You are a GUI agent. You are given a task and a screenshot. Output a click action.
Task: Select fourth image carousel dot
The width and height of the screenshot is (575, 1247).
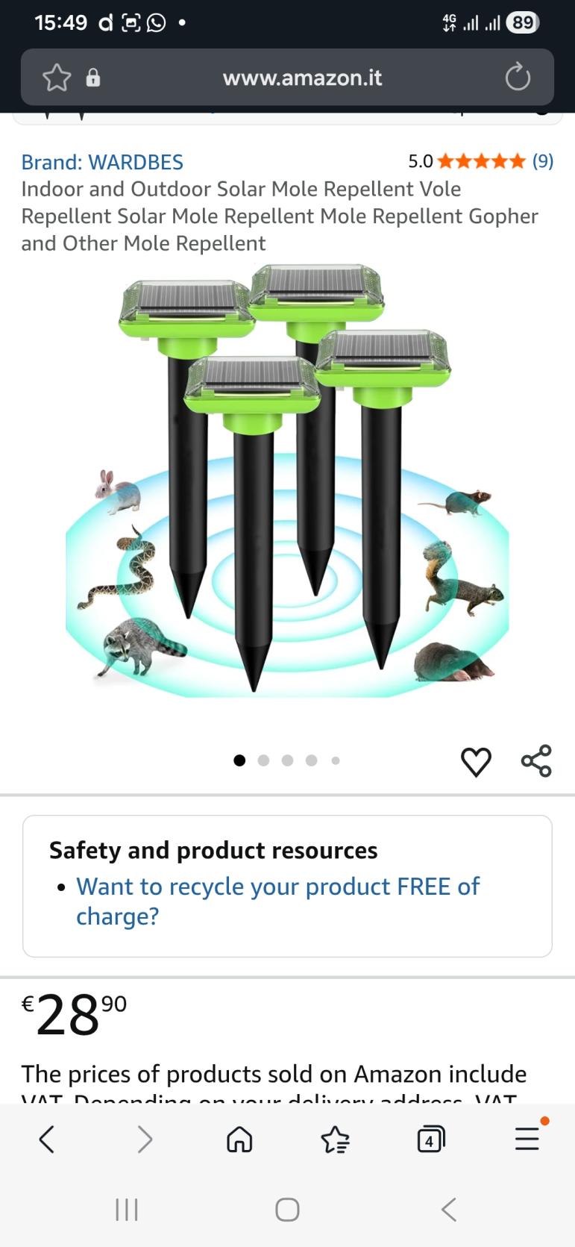point(312,760)
